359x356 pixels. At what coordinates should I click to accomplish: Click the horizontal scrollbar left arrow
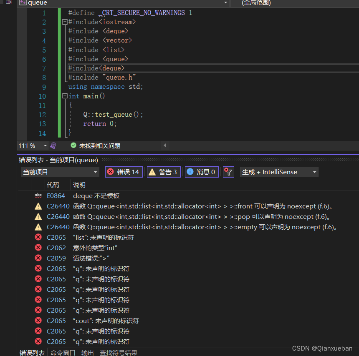pyautogui.click(x=165, y=145)
